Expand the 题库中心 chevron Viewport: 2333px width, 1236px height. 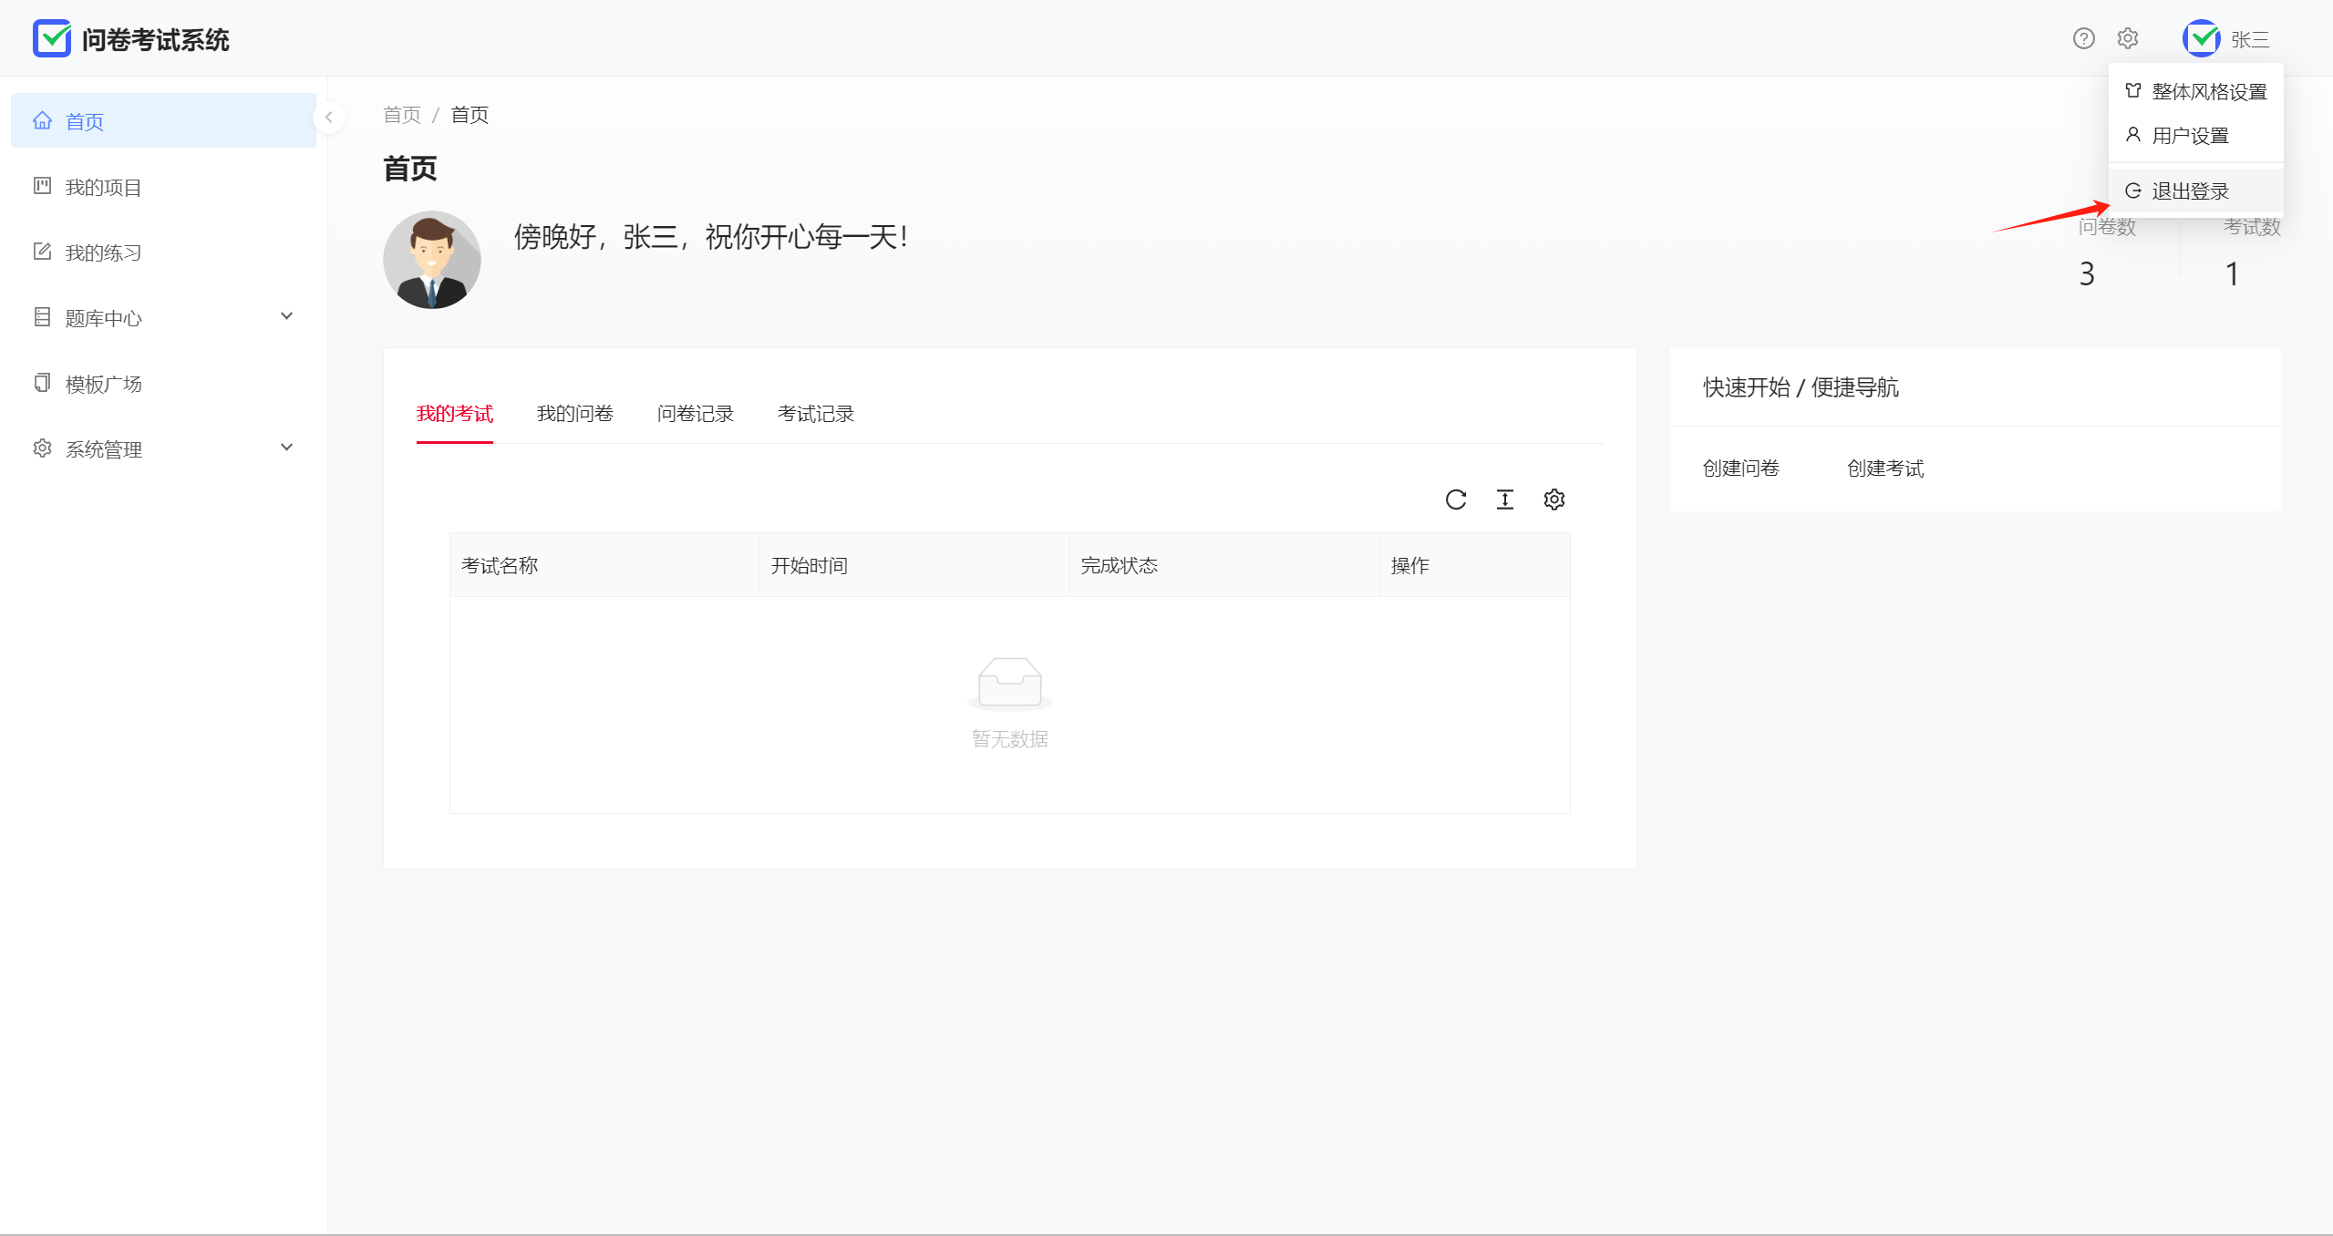click(x=287, y=316)
